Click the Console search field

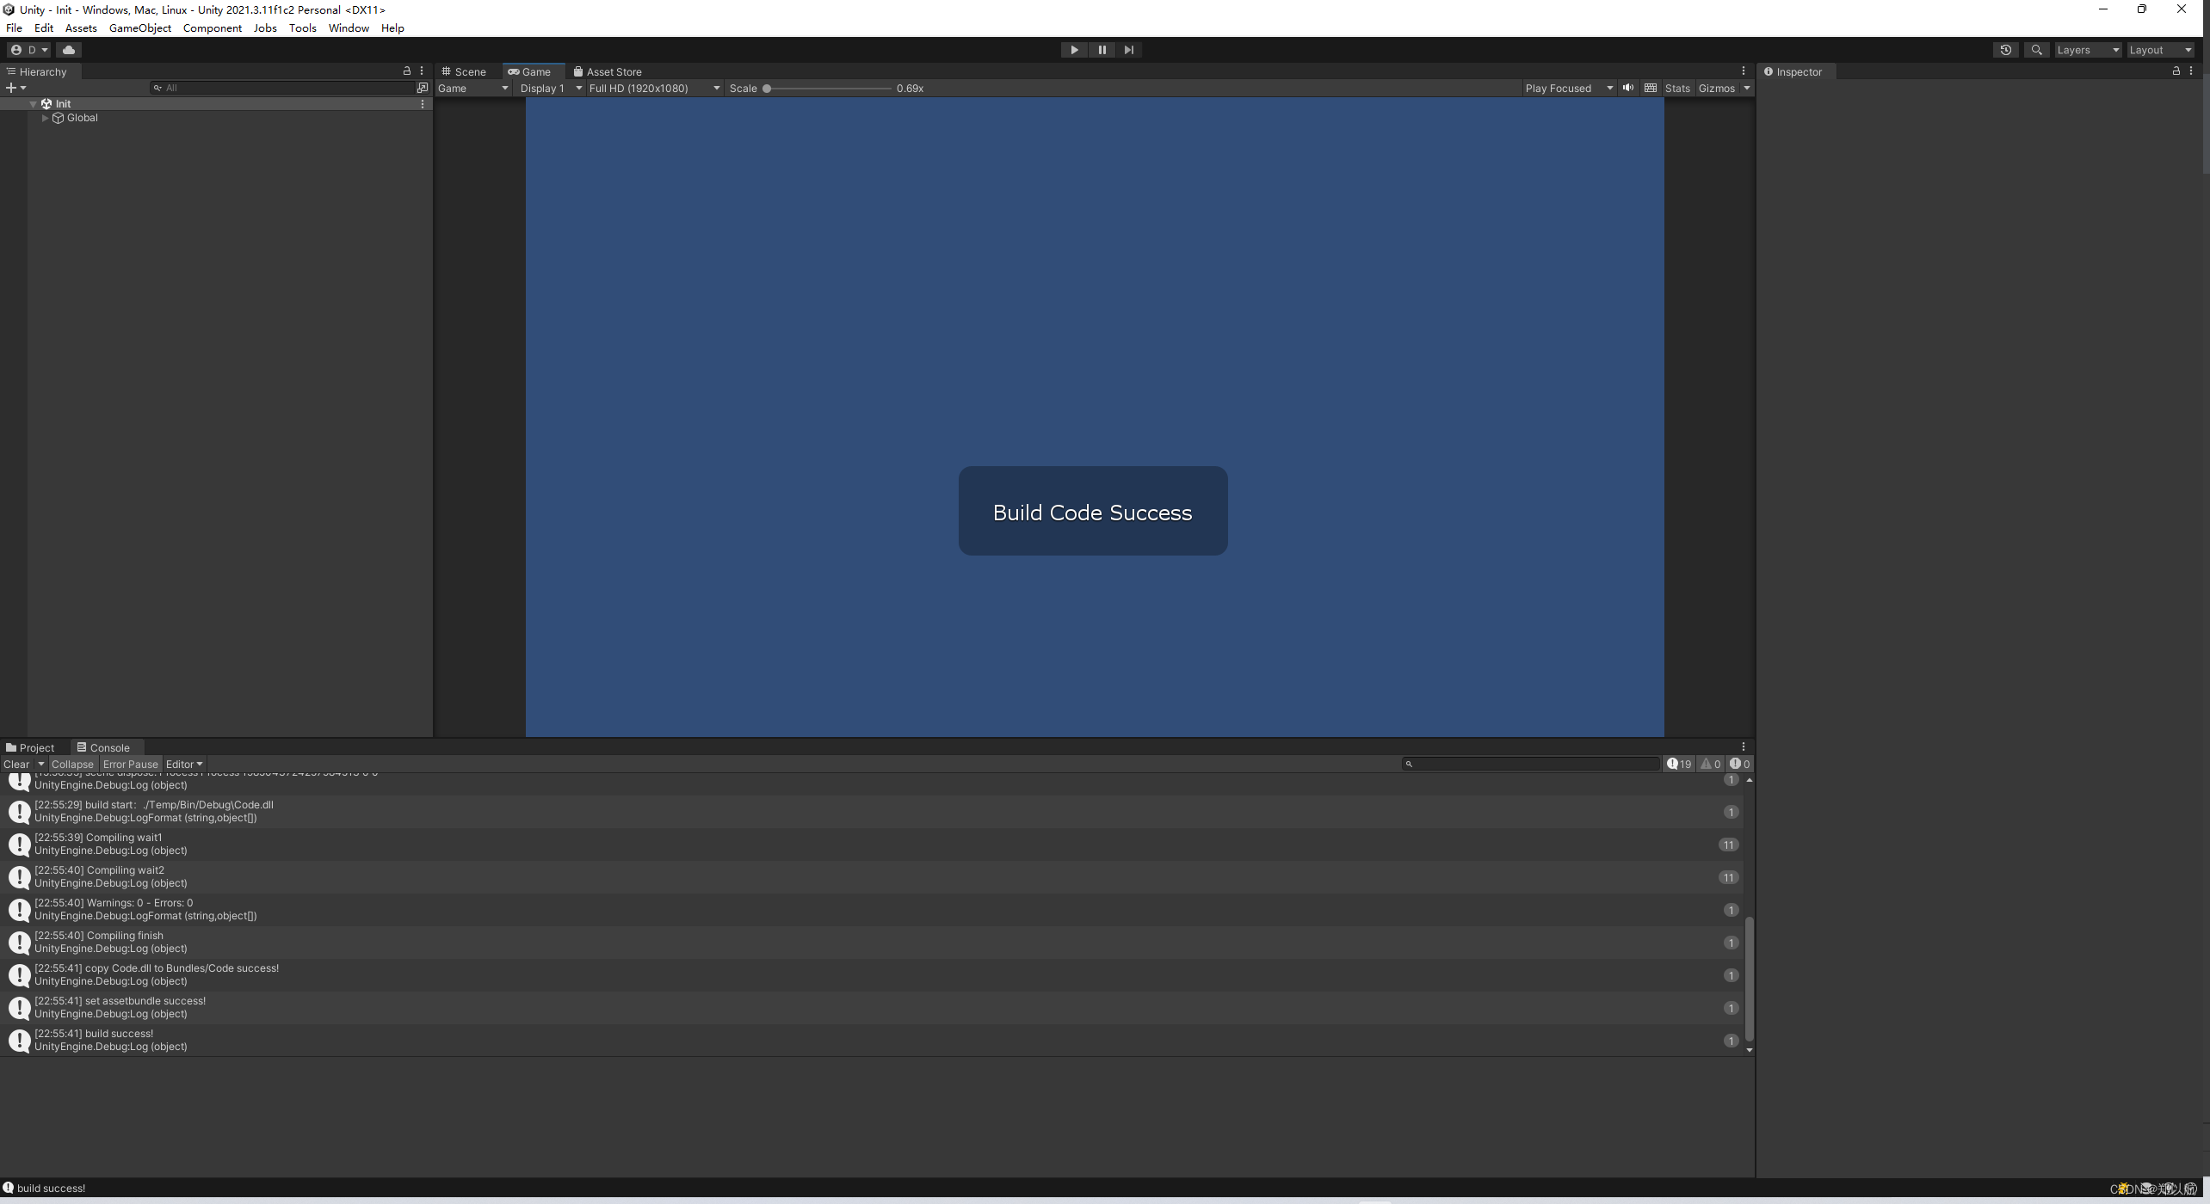[x=1532, y=764]
